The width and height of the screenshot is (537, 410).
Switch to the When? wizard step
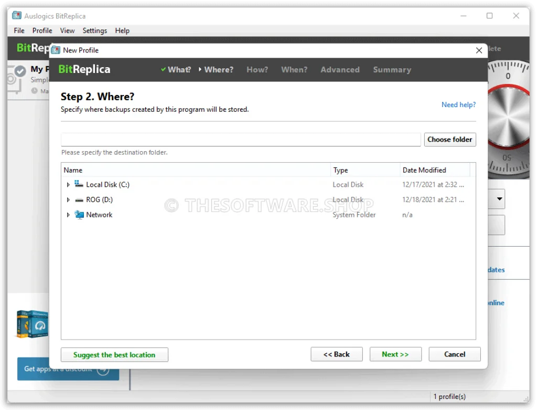(x=294, y=70)
